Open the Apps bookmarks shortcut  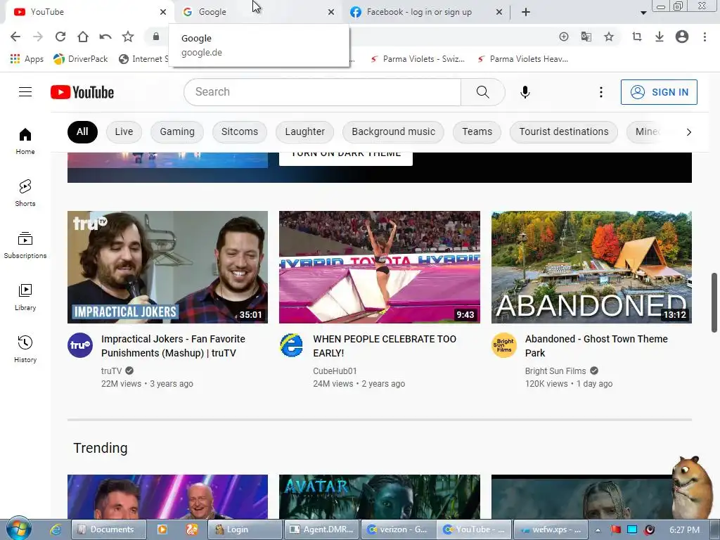click(27, 59)
